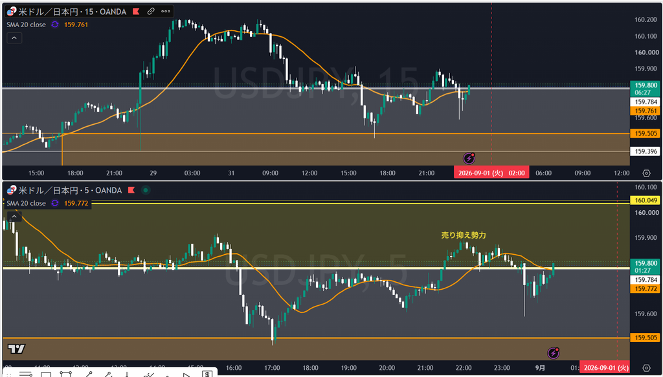
Task: Click the red flag icon on the 5-minute chart
Action: 131,190
